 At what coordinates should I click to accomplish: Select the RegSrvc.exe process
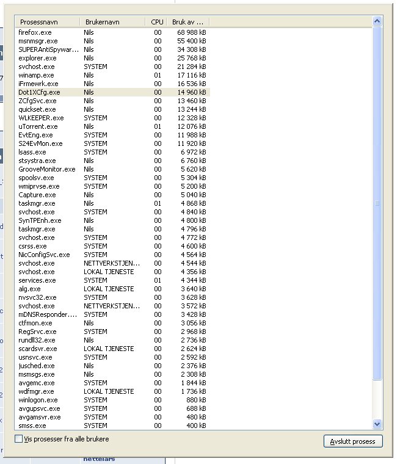tap(112, 332)
